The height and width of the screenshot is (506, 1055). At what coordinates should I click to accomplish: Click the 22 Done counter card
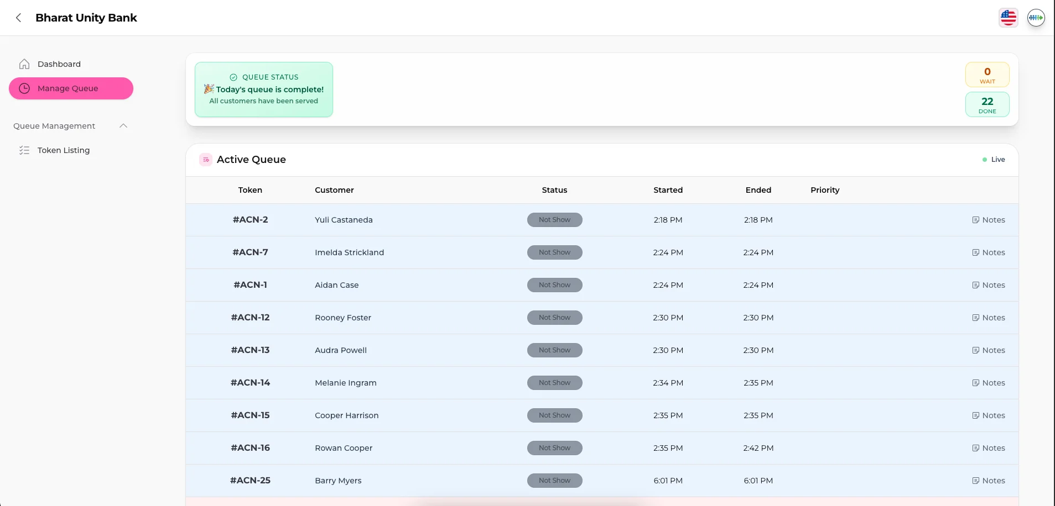click(987, 104)
